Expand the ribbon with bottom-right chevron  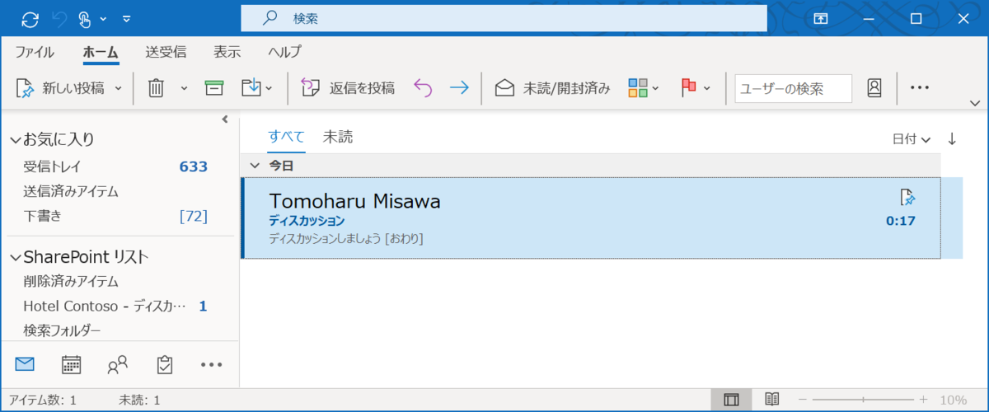(x=976, y=103)
